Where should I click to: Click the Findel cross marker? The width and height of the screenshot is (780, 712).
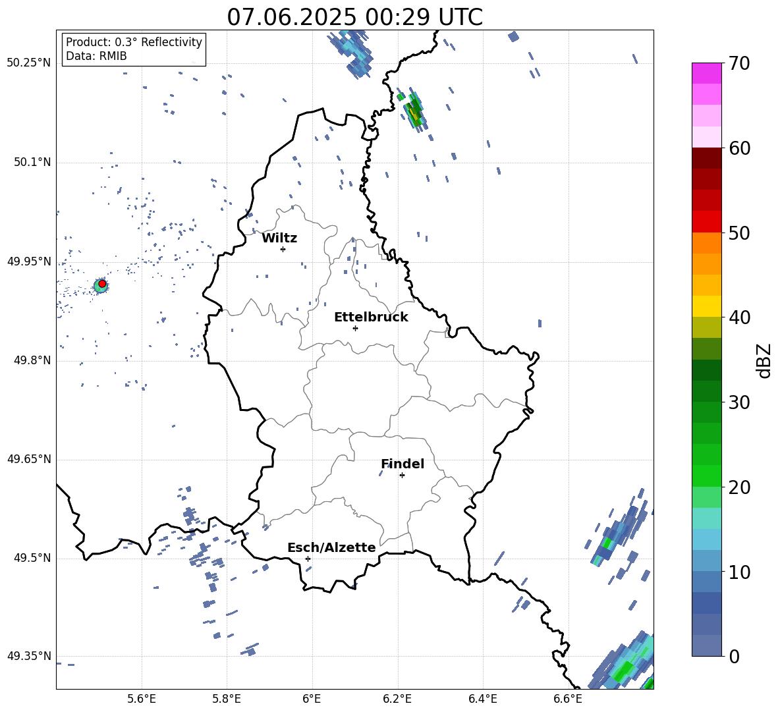[x=402, y=476]
